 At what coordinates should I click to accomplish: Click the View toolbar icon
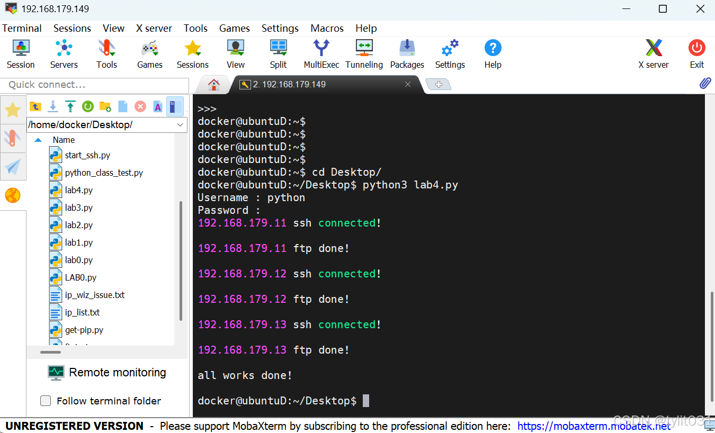coord(236,54)
